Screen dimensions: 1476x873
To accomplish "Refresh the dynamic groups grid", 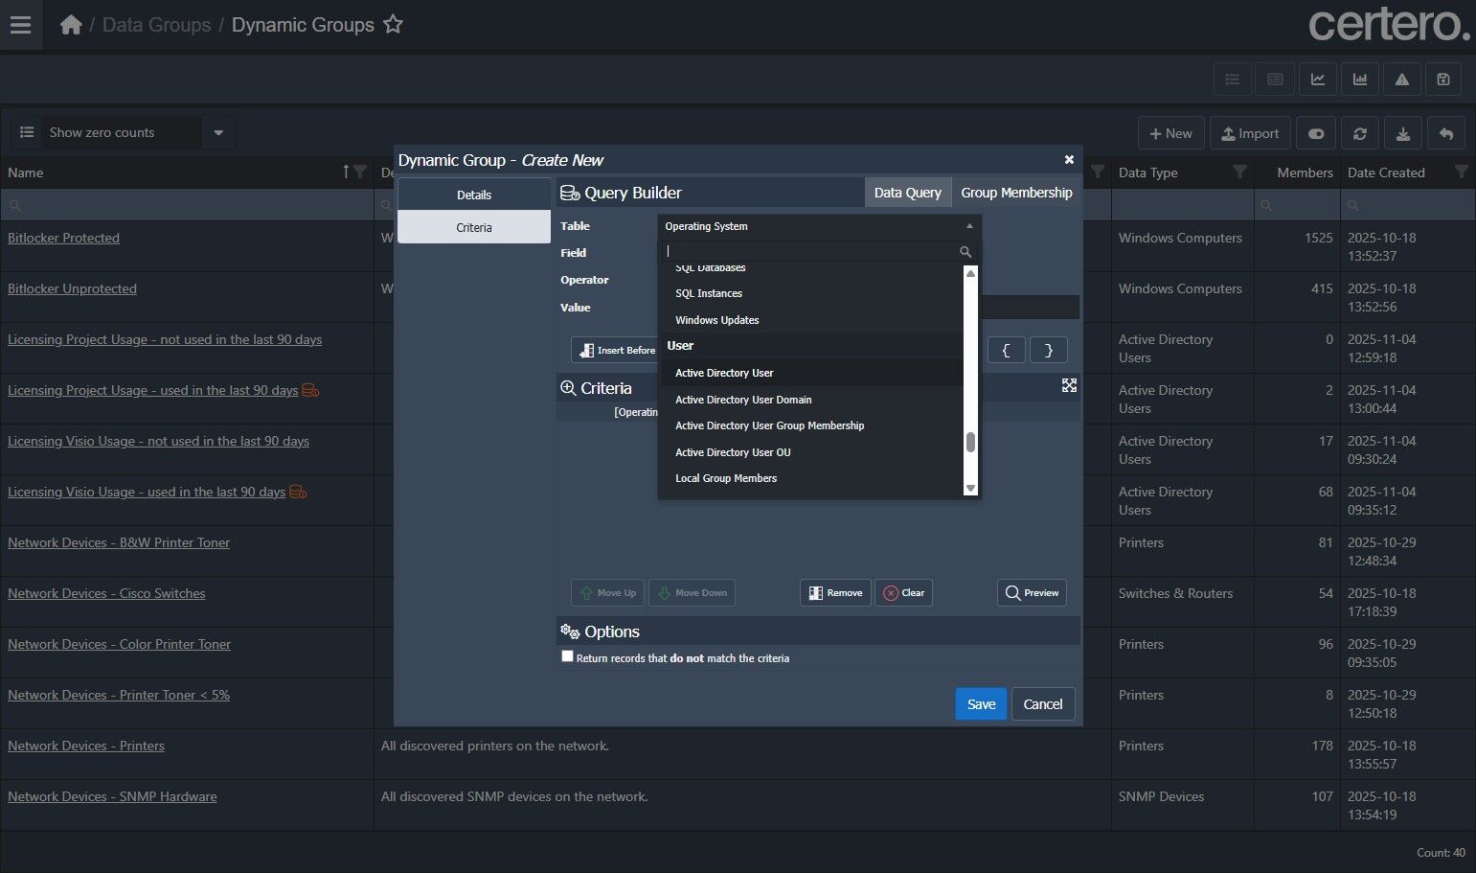I will (1360, 134).
